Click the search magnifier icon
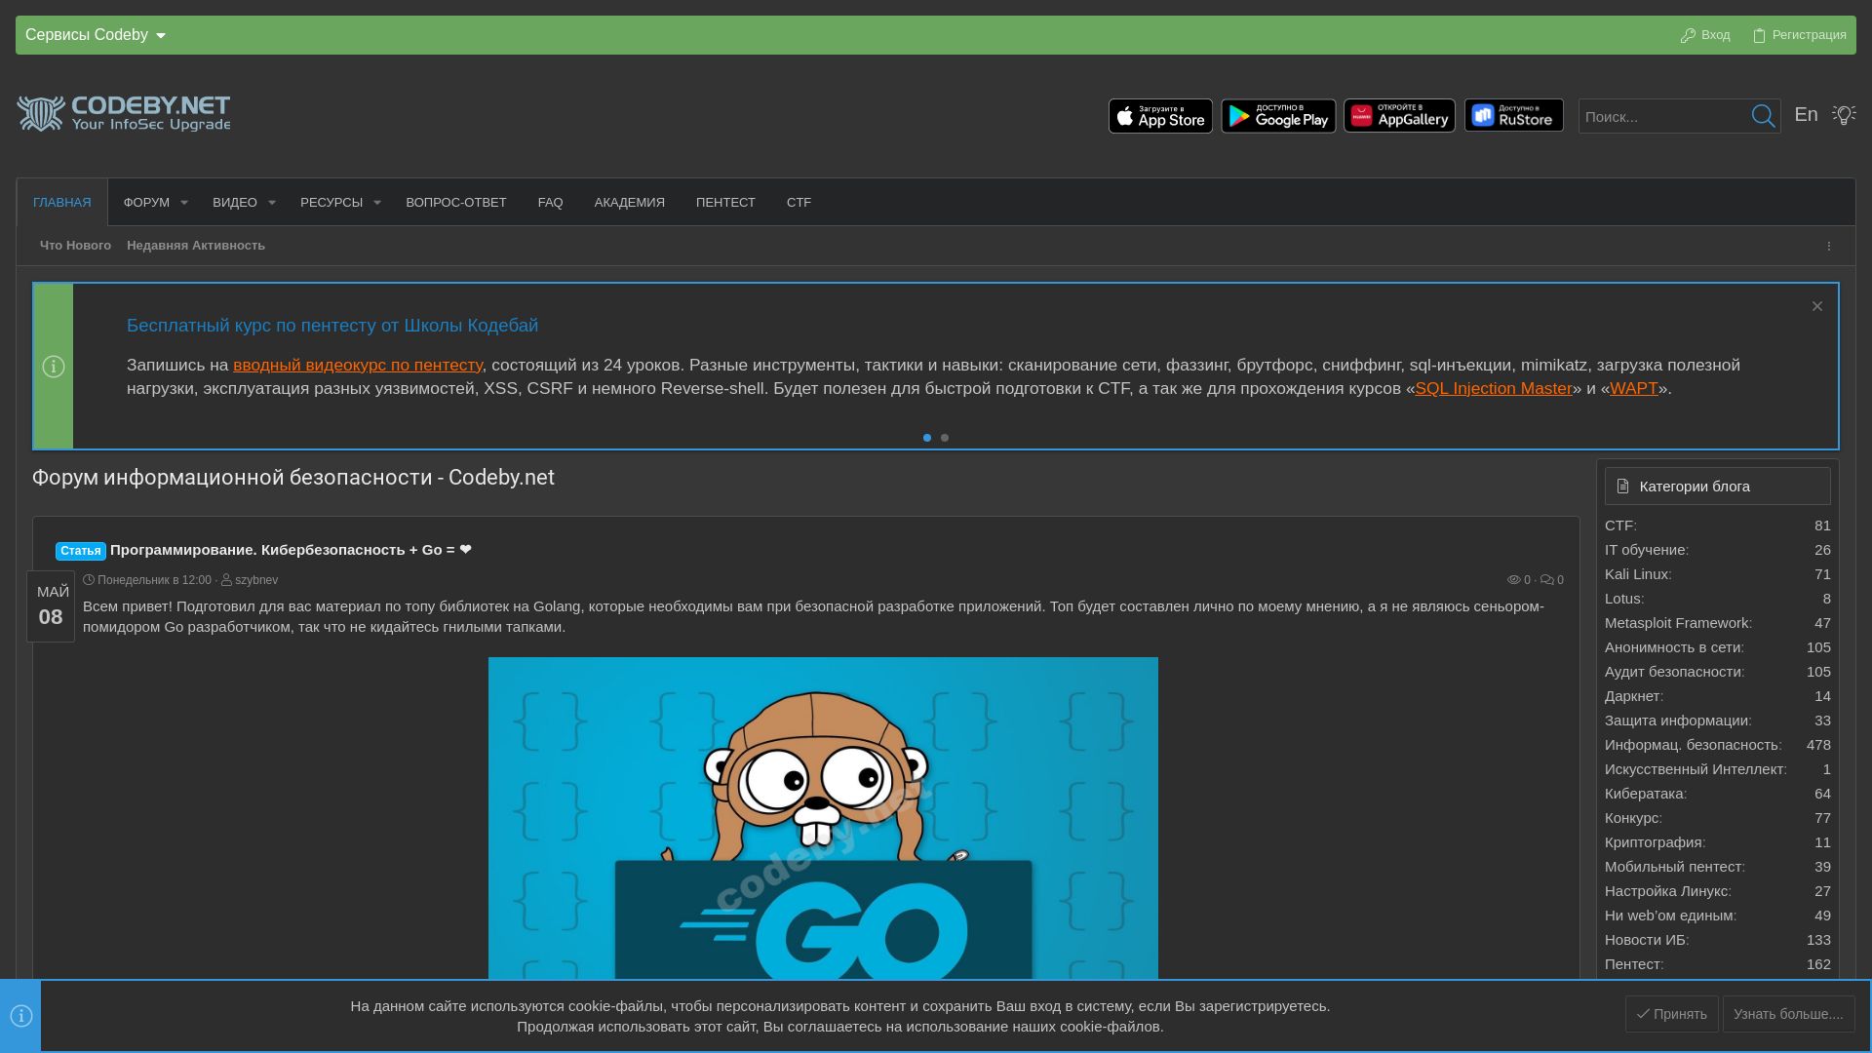The height and width of the screenshot is (1053, 1872). tap(1763, 116)
